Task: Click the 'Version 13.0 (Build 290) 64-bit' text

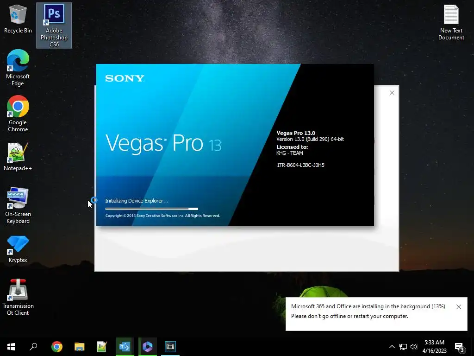Action: (310, 139)
